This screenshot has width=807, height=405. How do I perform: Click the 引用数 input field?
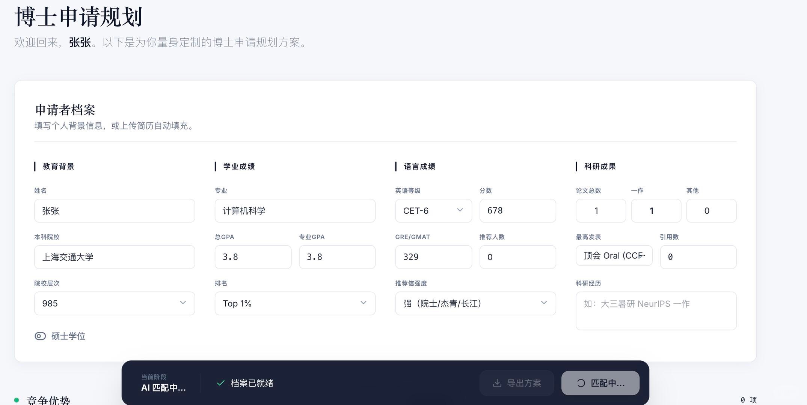(698, 257)
